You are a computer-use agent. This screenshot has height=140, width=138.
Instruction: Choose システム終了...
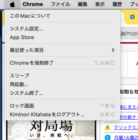(62, 93)
